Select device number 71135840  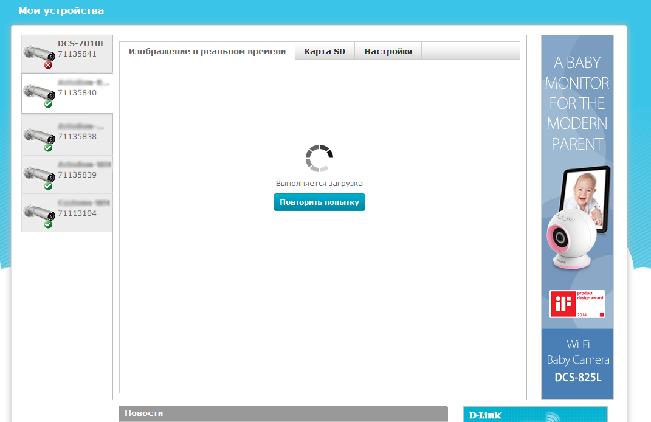click(x=77, y=92)
